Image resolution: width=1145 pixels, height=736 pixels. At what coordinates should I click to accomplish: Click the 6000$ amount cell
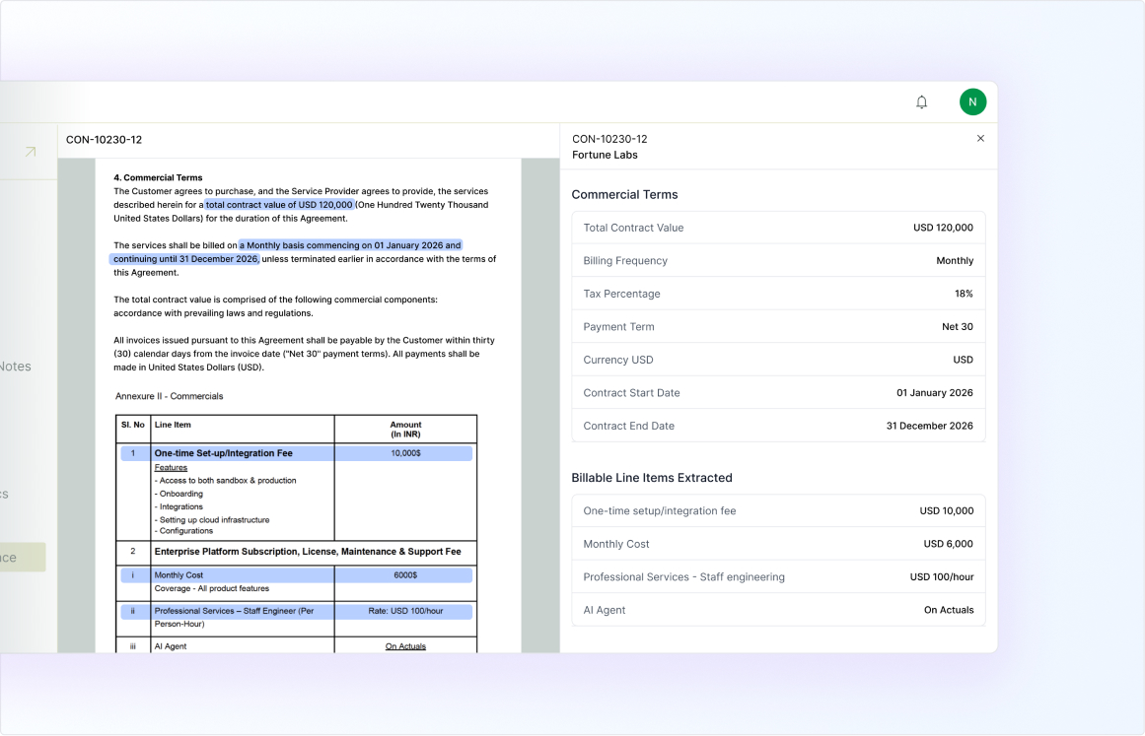pyautogui.click(x=405, y=575)
